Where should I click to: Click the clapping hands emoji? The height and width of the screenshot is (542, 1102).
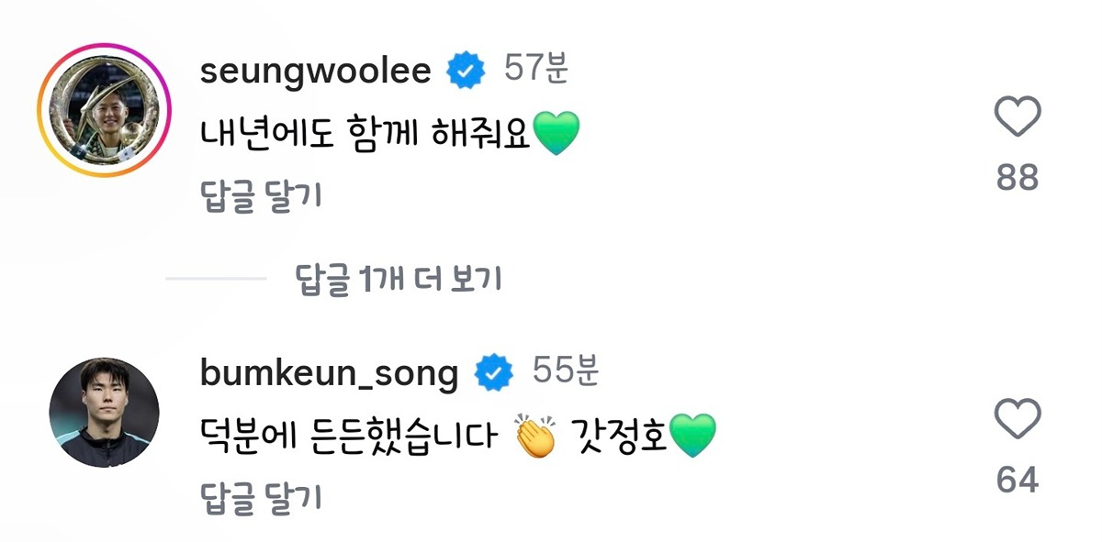(537, 437)
